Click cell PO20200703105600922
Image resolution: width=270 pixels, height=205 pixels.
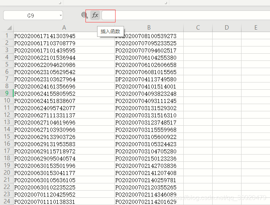pos(149,137)
